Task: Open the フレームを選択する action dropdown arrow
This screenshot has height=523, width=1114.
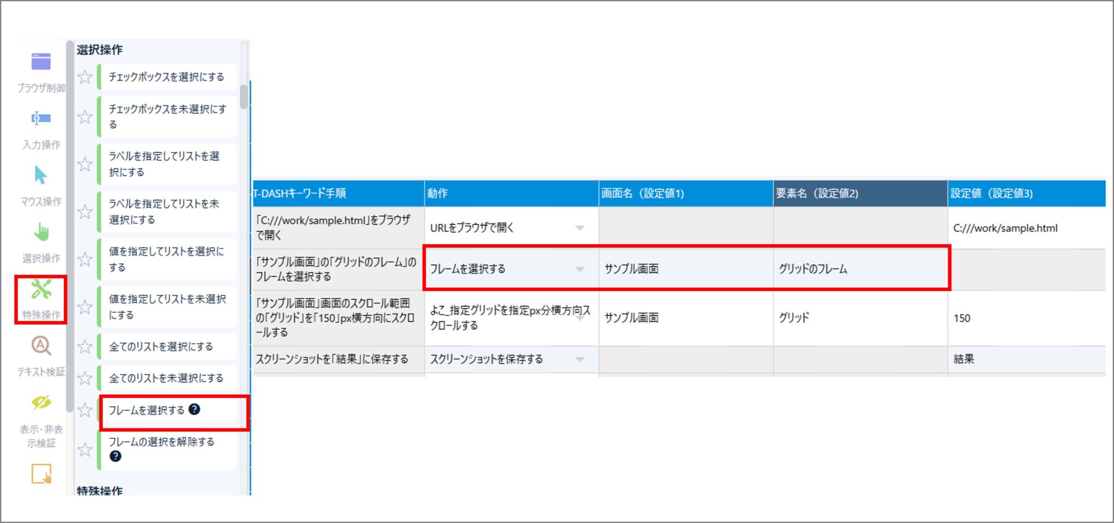Action: point(579,269)
